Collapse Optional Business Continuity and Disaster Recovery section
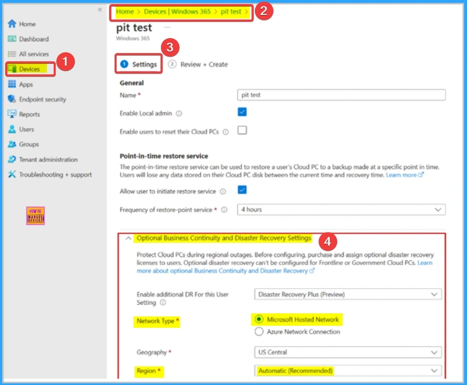The image size is (467, 385). click(x=128, y=238)
